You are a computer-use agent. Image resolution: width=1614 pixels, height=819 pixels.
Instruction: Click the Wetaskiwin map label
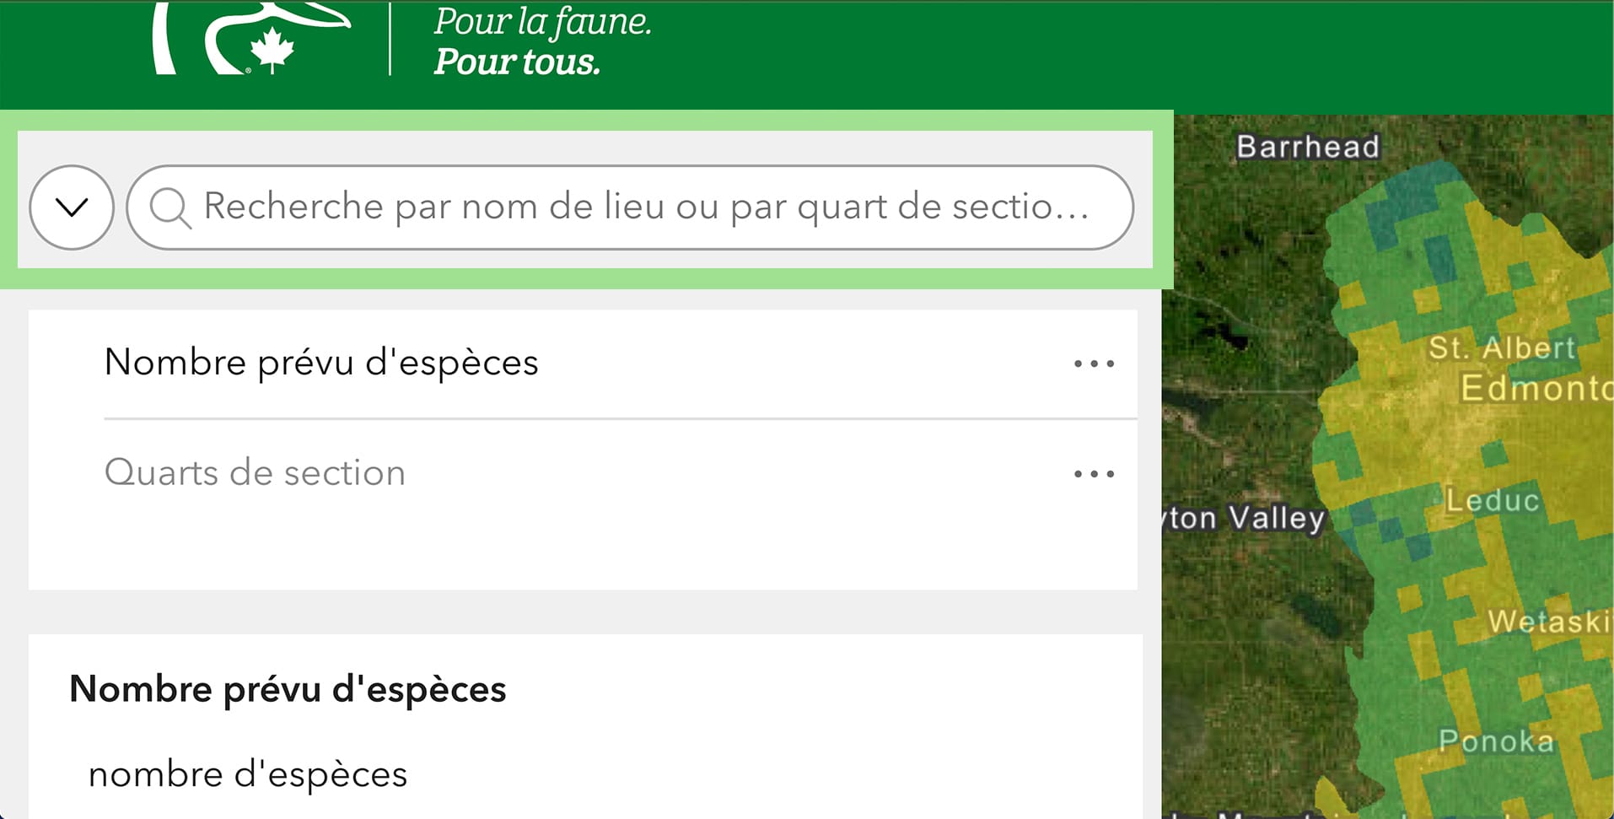tap(1550, 622)
